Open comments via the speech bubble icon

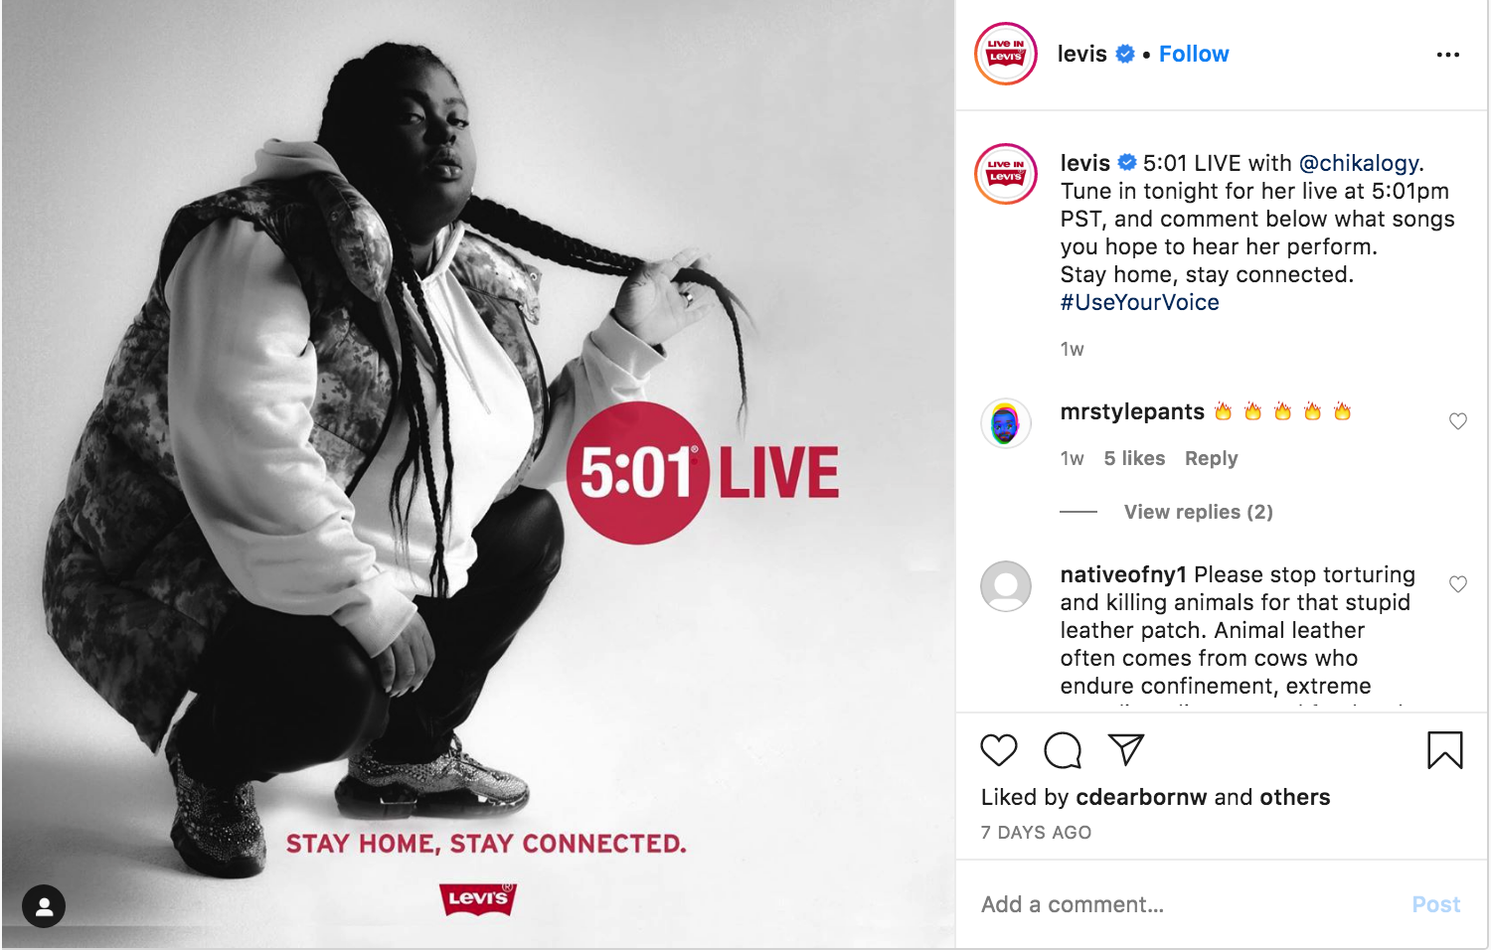click(1063, 750)
